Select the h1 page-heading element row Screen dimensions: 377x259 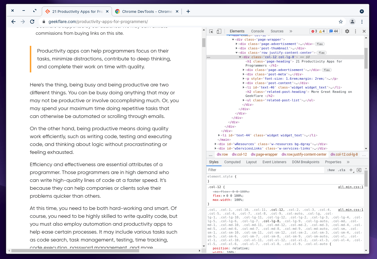285,63
